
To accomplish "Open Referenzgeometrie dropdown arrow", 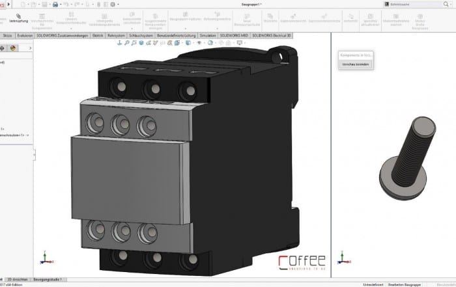I will (217, 29).
